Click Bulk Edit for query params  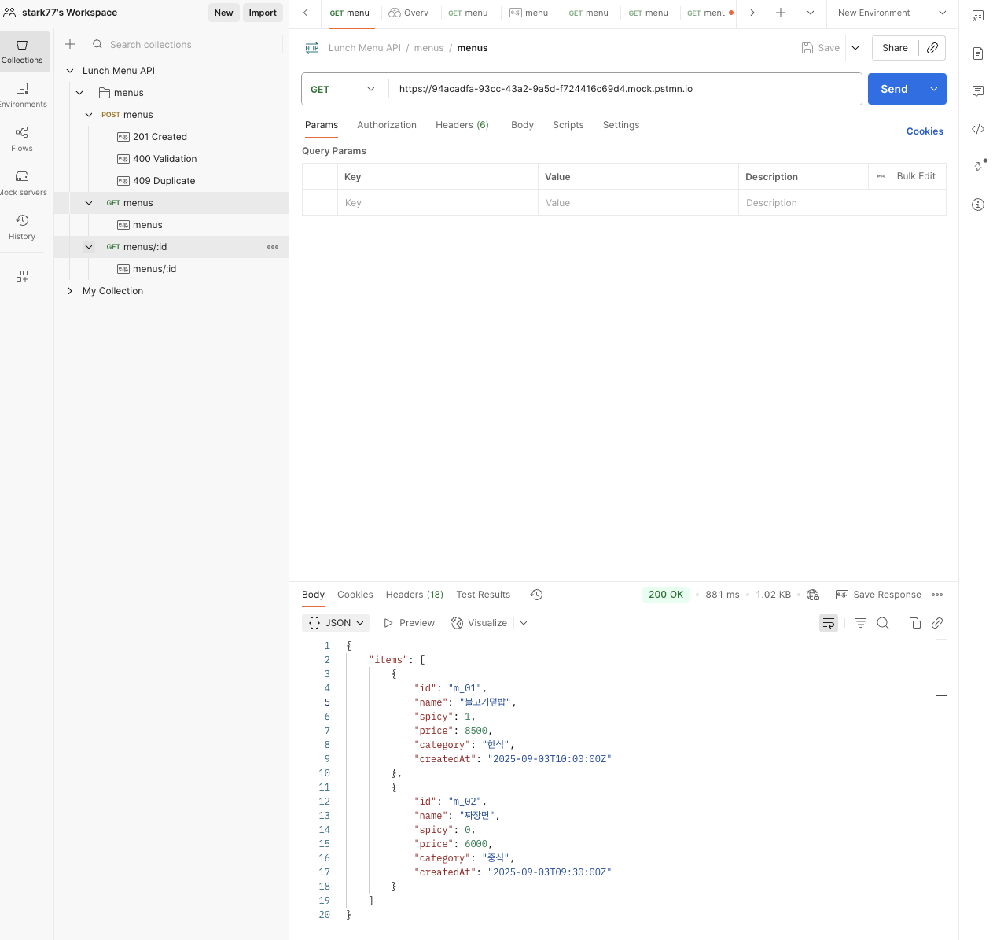coord(916,176)
